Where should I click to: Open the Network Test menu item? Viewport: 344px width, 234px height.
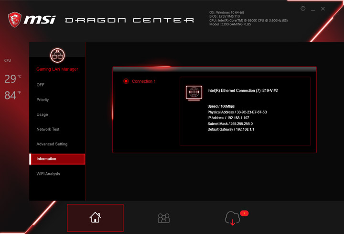point(48,129)
